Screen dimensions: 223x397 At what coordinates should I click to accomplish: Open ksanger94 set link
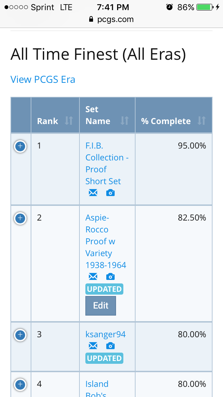click(x=106, y=334)
